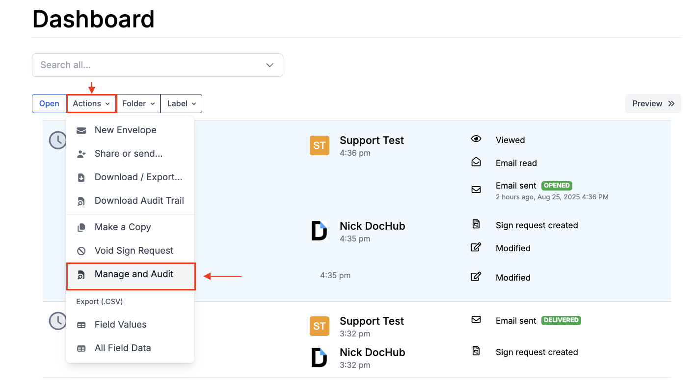Click the Download / Export file icon
Image resolution: width=697 pixels, height=382 pixels.
[x=81, y=177]
